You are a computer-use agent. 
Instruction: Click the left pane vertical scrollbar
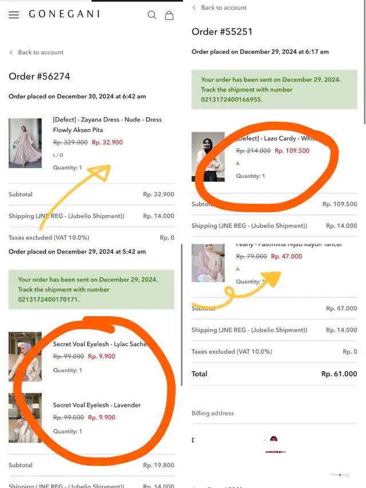click(x=182, y=314)
